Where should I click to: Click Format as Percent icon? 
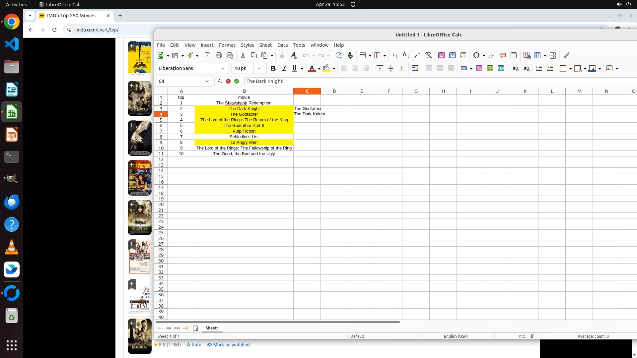point(479,68)
